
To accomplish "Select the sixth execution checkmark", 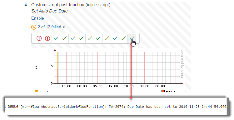I will coord(81,38).
